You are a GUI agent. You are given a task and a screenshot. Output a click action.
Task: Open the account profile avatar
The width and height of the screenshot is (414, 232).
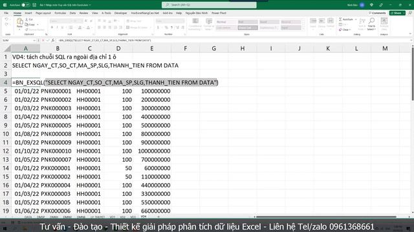[x=362, y=5]
